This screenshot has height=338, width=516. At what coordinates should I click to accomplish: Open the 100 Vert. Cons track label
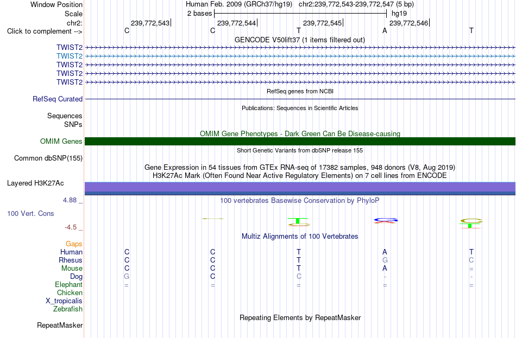coord(30,213)
